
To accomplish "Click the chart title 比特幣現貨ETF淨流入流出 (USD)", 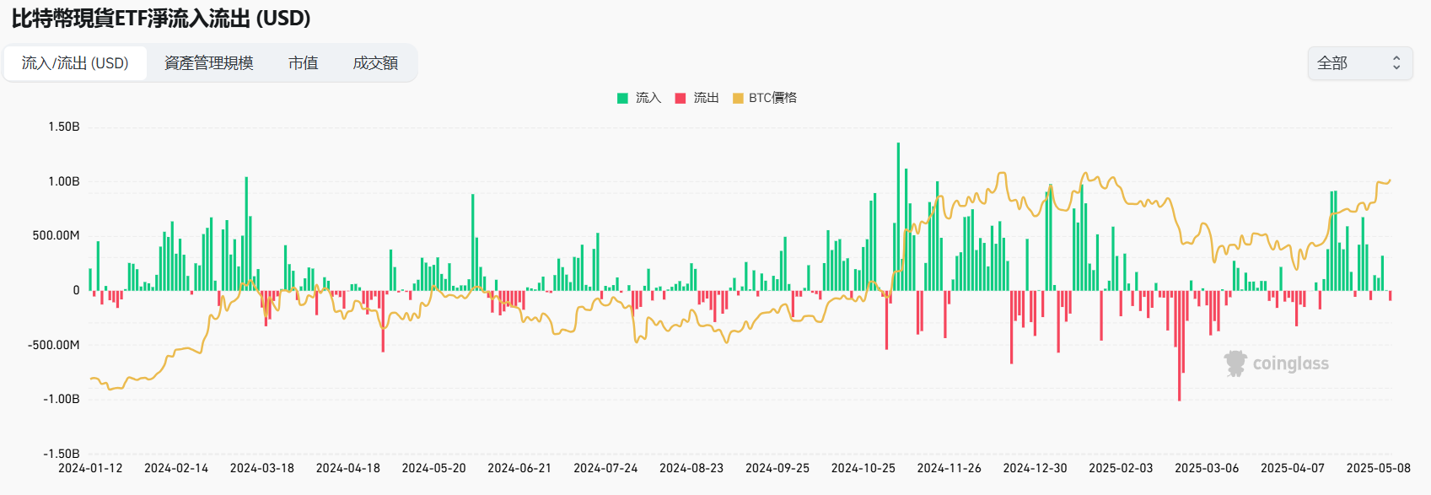I will (161, 18).
